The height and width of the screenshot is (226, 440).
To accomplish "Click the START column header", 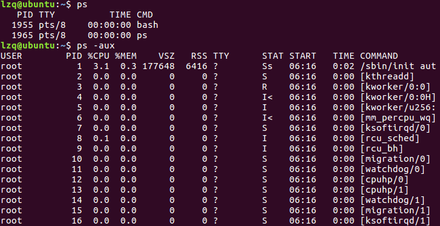I will 303,56.
